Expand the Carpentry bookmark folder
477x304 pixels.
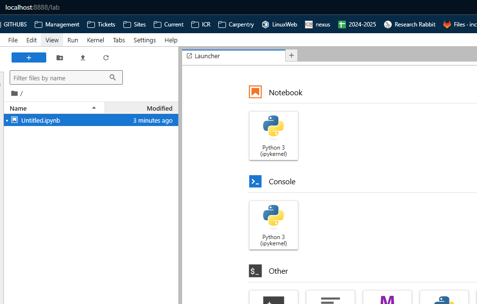pos(236,25)
